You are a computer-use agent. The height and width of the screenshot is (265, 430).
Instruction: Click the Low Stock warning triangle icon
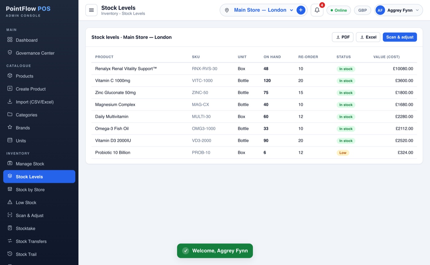pos(10,202)
